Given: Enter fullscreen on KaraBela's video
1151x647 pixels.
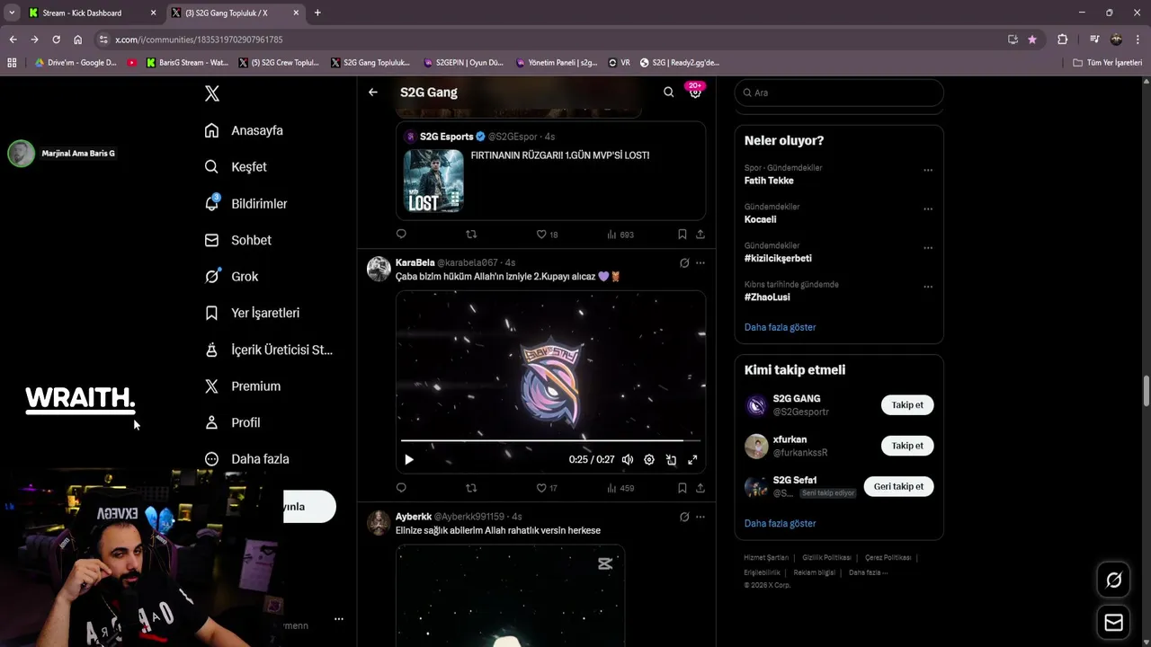Looking at the screenshot, I should (x=692, y=459).
